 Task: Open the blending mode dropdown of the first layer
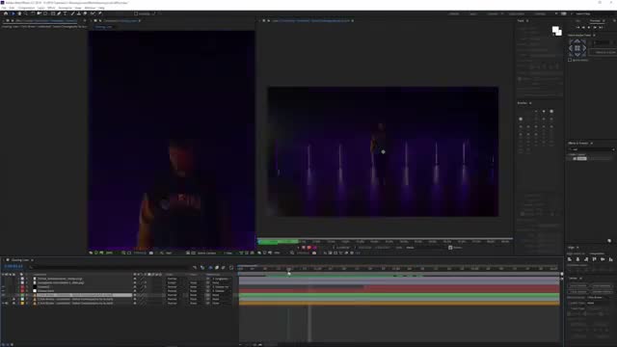(172, 279)
